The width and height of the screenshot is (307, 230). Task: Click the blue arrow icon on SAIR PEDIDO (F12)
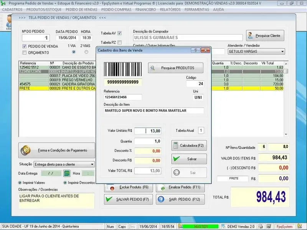tap(161, 199)
